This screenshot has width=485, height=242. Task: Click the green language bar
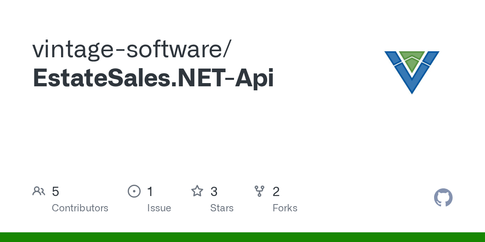click(242, 237)
